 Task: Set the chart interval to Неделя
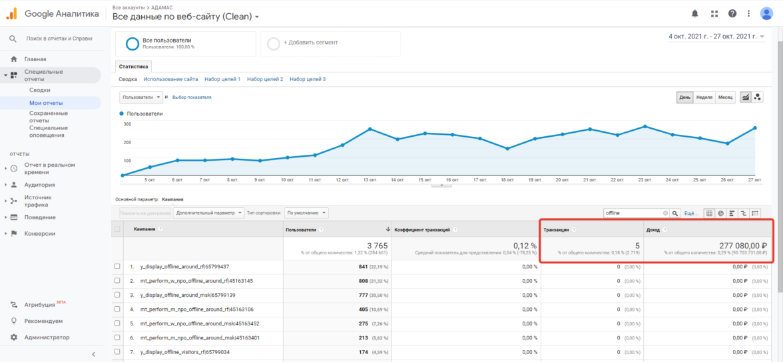704,97
